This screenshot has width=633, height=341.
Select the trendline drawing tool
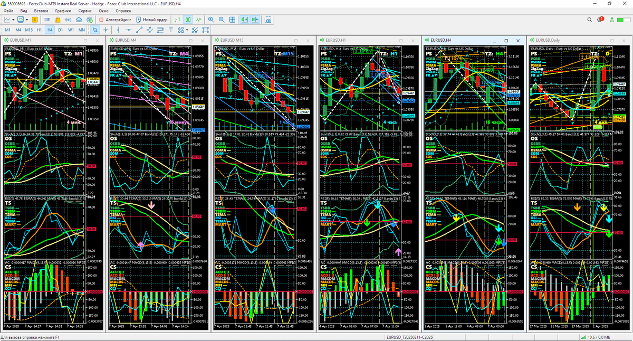(x=139, y=30)
